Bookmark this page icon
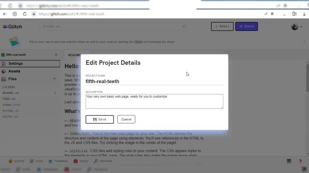The height and width of the screenshot is (173, 309). click(272, 14)
